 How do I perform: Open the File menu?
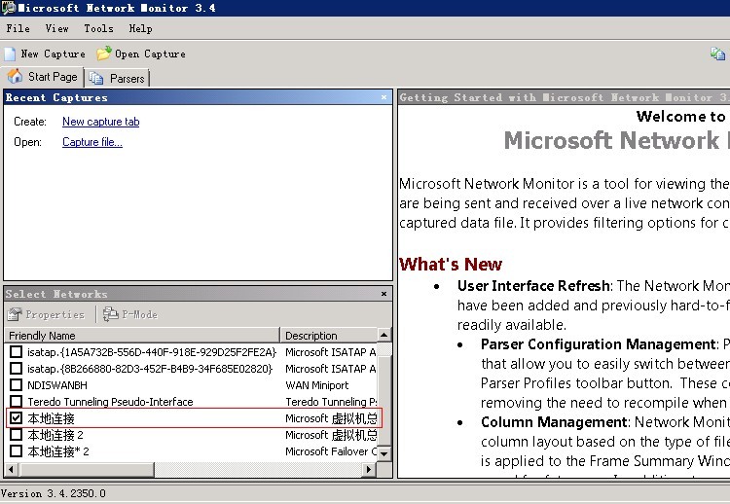(18, 28)
